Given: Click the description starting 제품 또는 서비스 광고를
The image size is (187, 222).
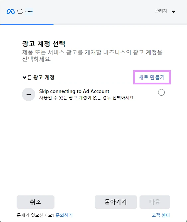Looking at the screenshot, I should click(x=92, y=55).
